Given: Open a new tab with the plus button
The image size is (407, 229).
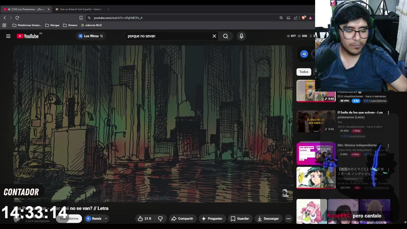Looking at the screenshot, I should click(108, 9).
